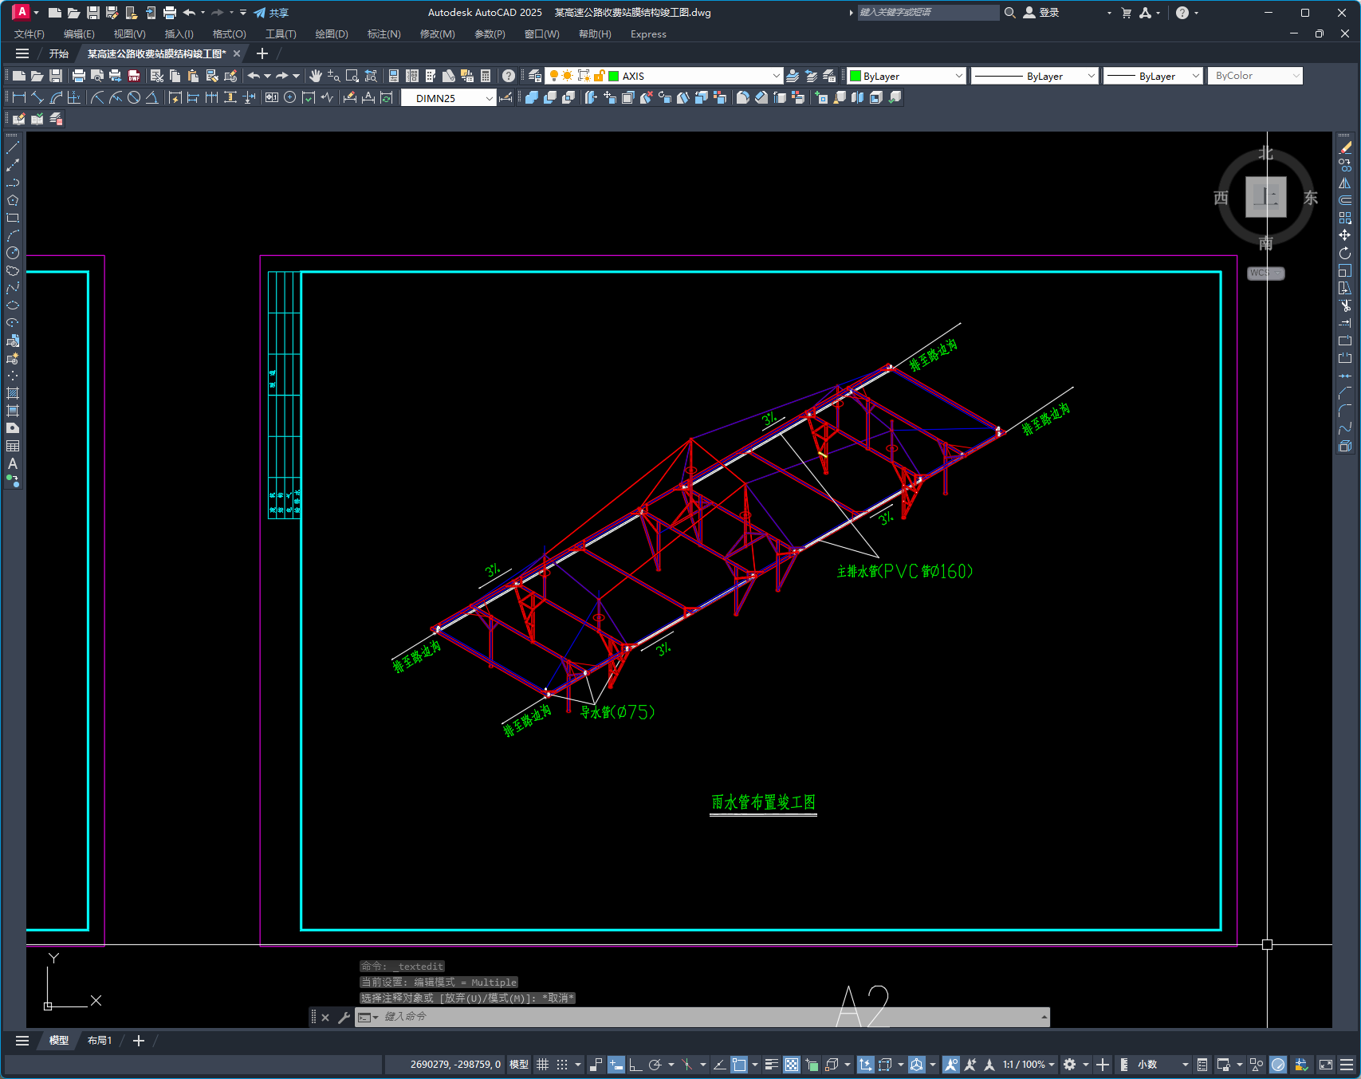Open the Help question mark icon
The width and height of the screenshot is (1361, 1079).
tap(509, 76)
